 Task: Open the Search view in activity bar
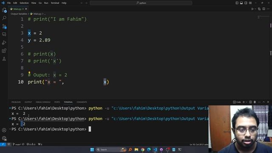[x=4, y=18]
